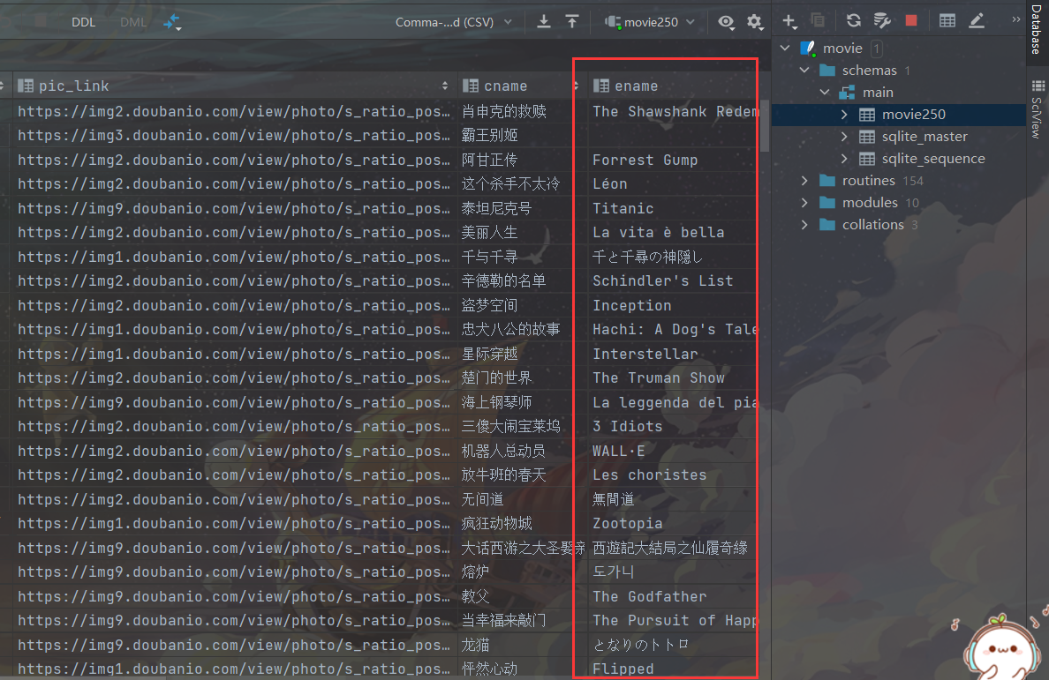The width and height of the screenshot is (1049, 680).
Task: Expand the routines folder
Action: point(804,180)
